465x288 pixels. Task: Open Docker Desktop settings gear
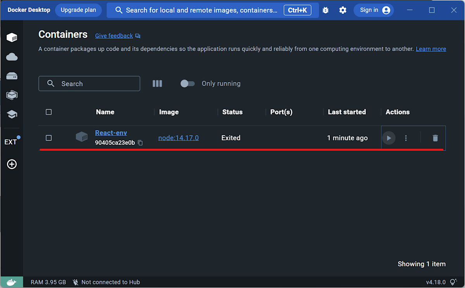pos(343,10)
